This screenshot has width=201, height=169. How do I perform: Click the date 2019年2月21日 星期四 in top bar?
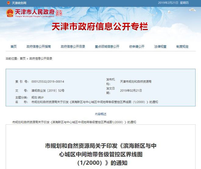173,3
